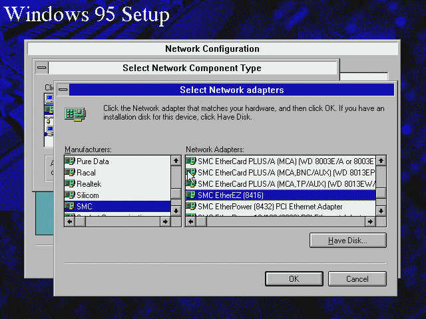
Task: Open system menu of Select Network adapters
Action: tap(63, 90)
